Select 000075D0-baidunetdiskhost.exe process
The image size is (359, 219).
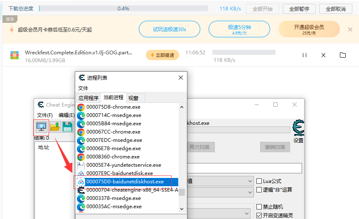127,182
